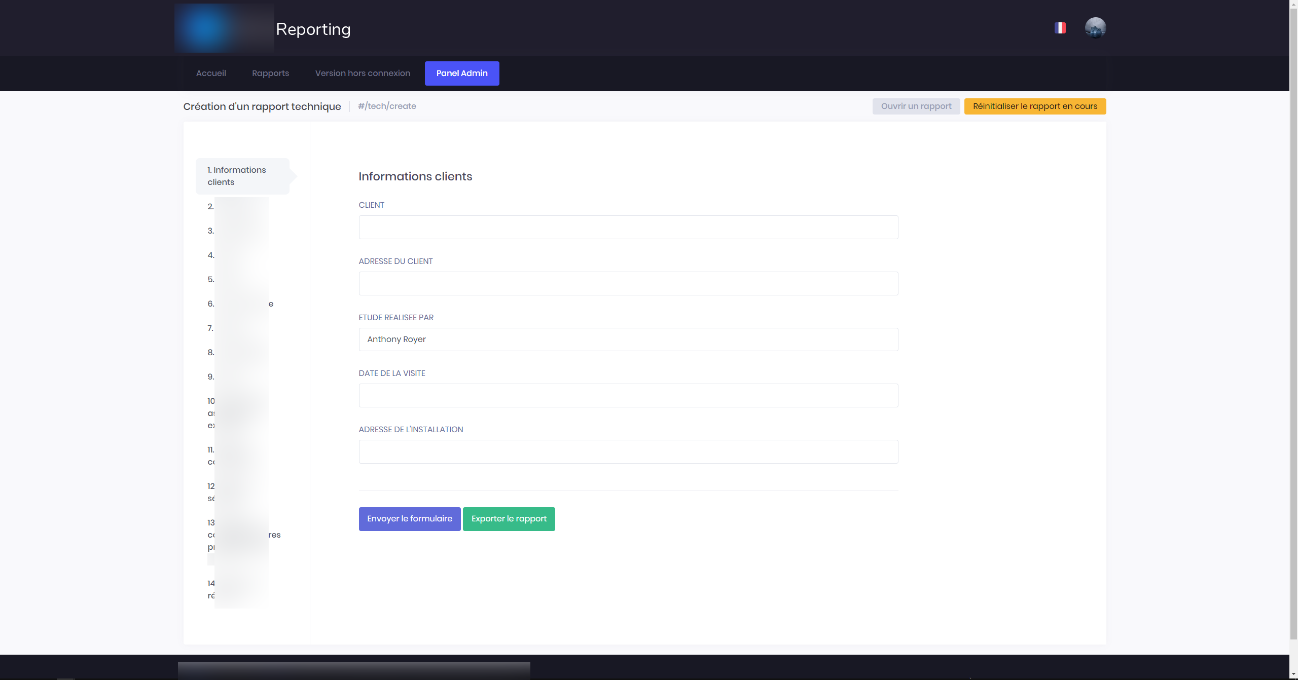
Task: Open the user avatar profile menu
Action: [x=1095, y=28]
